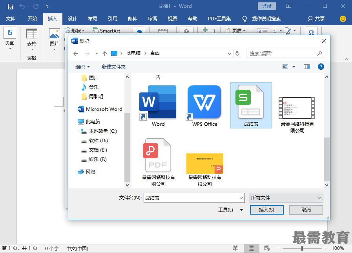The image size is (352, 253).
Task: Click the 图片 picture insert button
Action: coord(55,40)
